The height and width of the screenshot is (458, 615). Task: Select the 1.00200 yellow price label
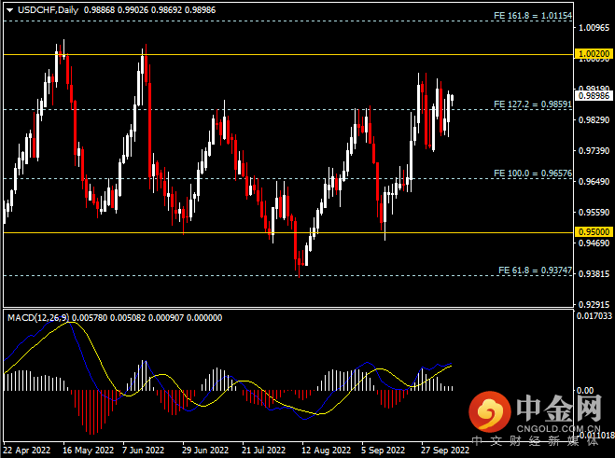pyautogui.click(x=594, y=54)
